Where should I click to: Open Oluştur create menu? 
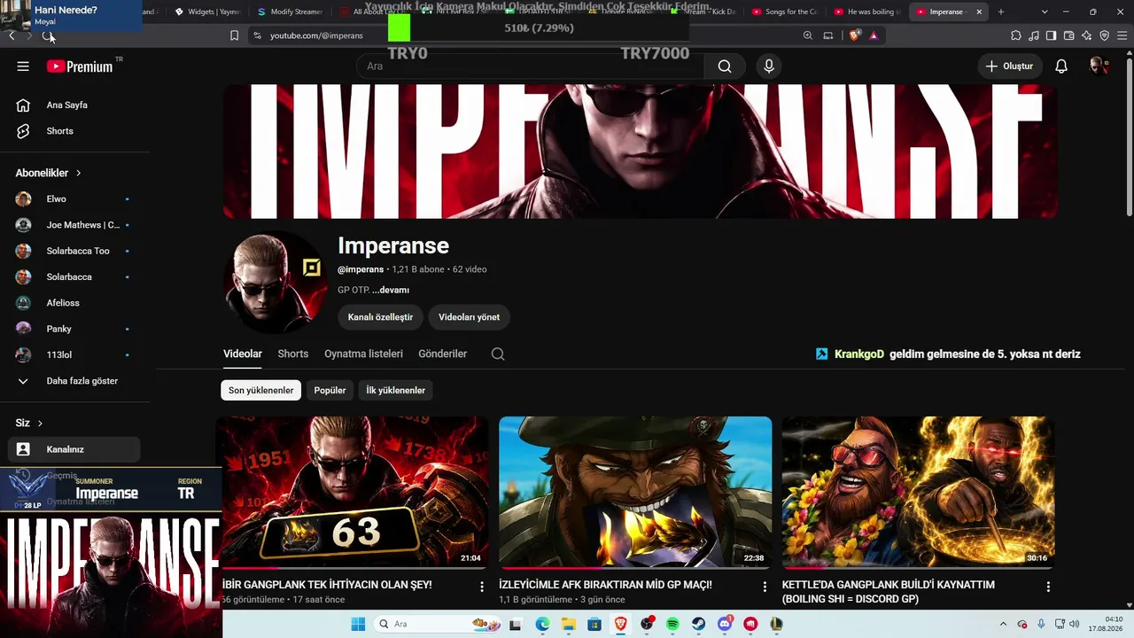1009,66
